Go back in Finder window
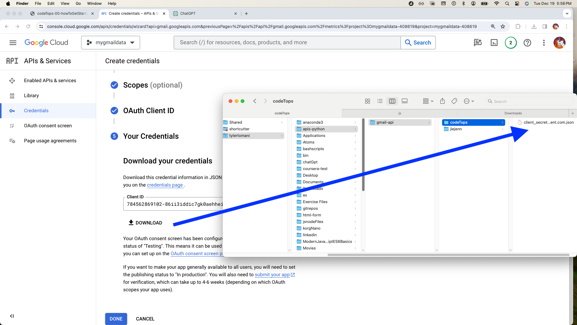577x325 pixels. click(x=255, y=101)
